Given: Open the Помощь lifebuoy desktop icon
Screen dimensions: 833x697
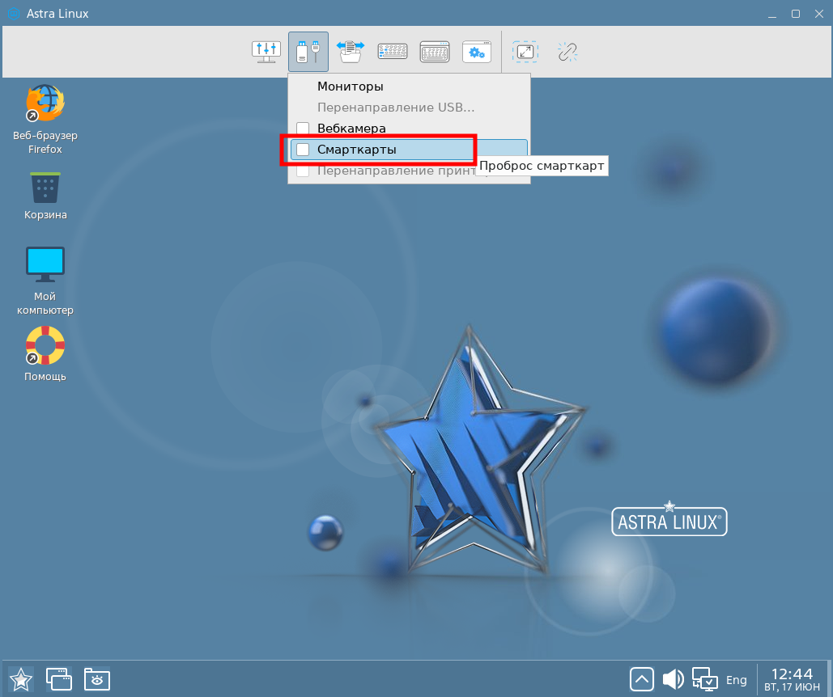Looking at the screenshot, I should (45, 353).
